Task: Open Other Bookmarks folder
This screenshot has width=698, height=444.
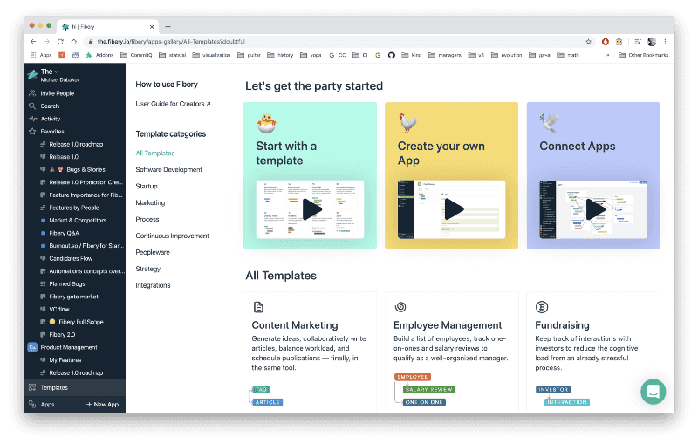Action: tap(644, 55)
